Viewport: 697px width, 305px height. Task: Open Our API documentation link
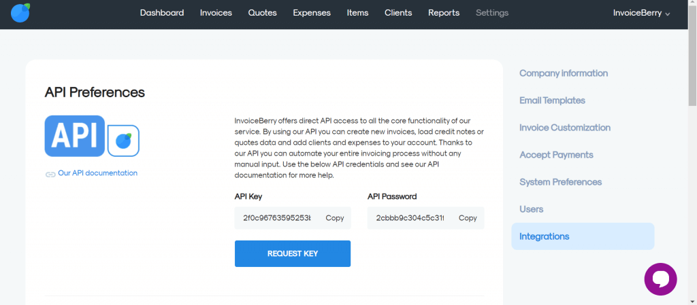coord(98,173)
